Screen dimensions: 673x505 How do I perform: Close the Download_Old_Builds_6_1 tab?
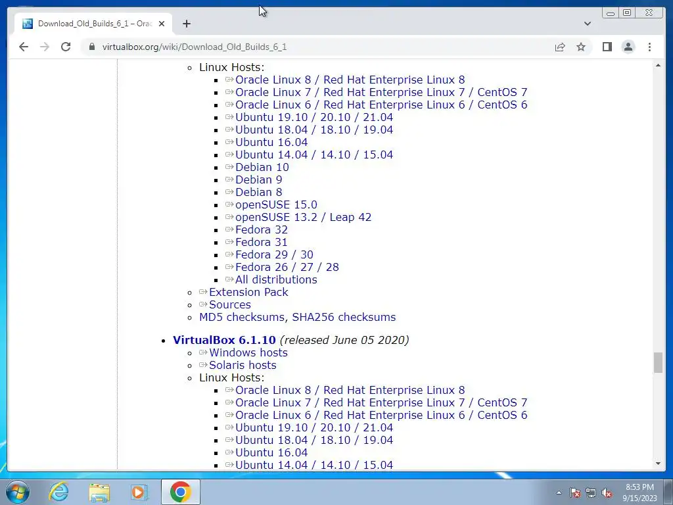(x=162, y=24)
